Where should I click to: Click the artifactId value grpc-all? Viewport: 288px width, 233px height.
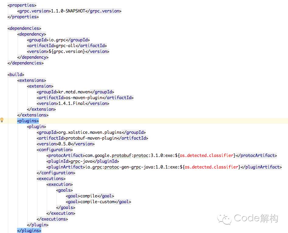66,46
